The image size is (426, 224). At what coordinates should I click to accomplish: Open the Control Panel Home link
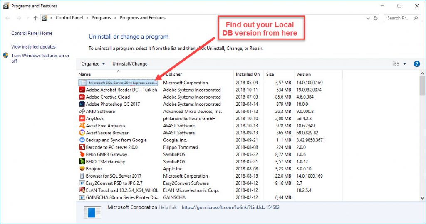point(32,33)
